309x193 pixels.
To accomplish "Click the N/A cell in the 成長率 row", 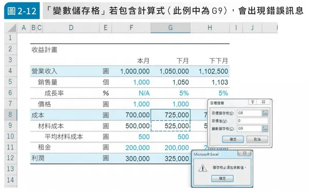I will coord(144,93).
